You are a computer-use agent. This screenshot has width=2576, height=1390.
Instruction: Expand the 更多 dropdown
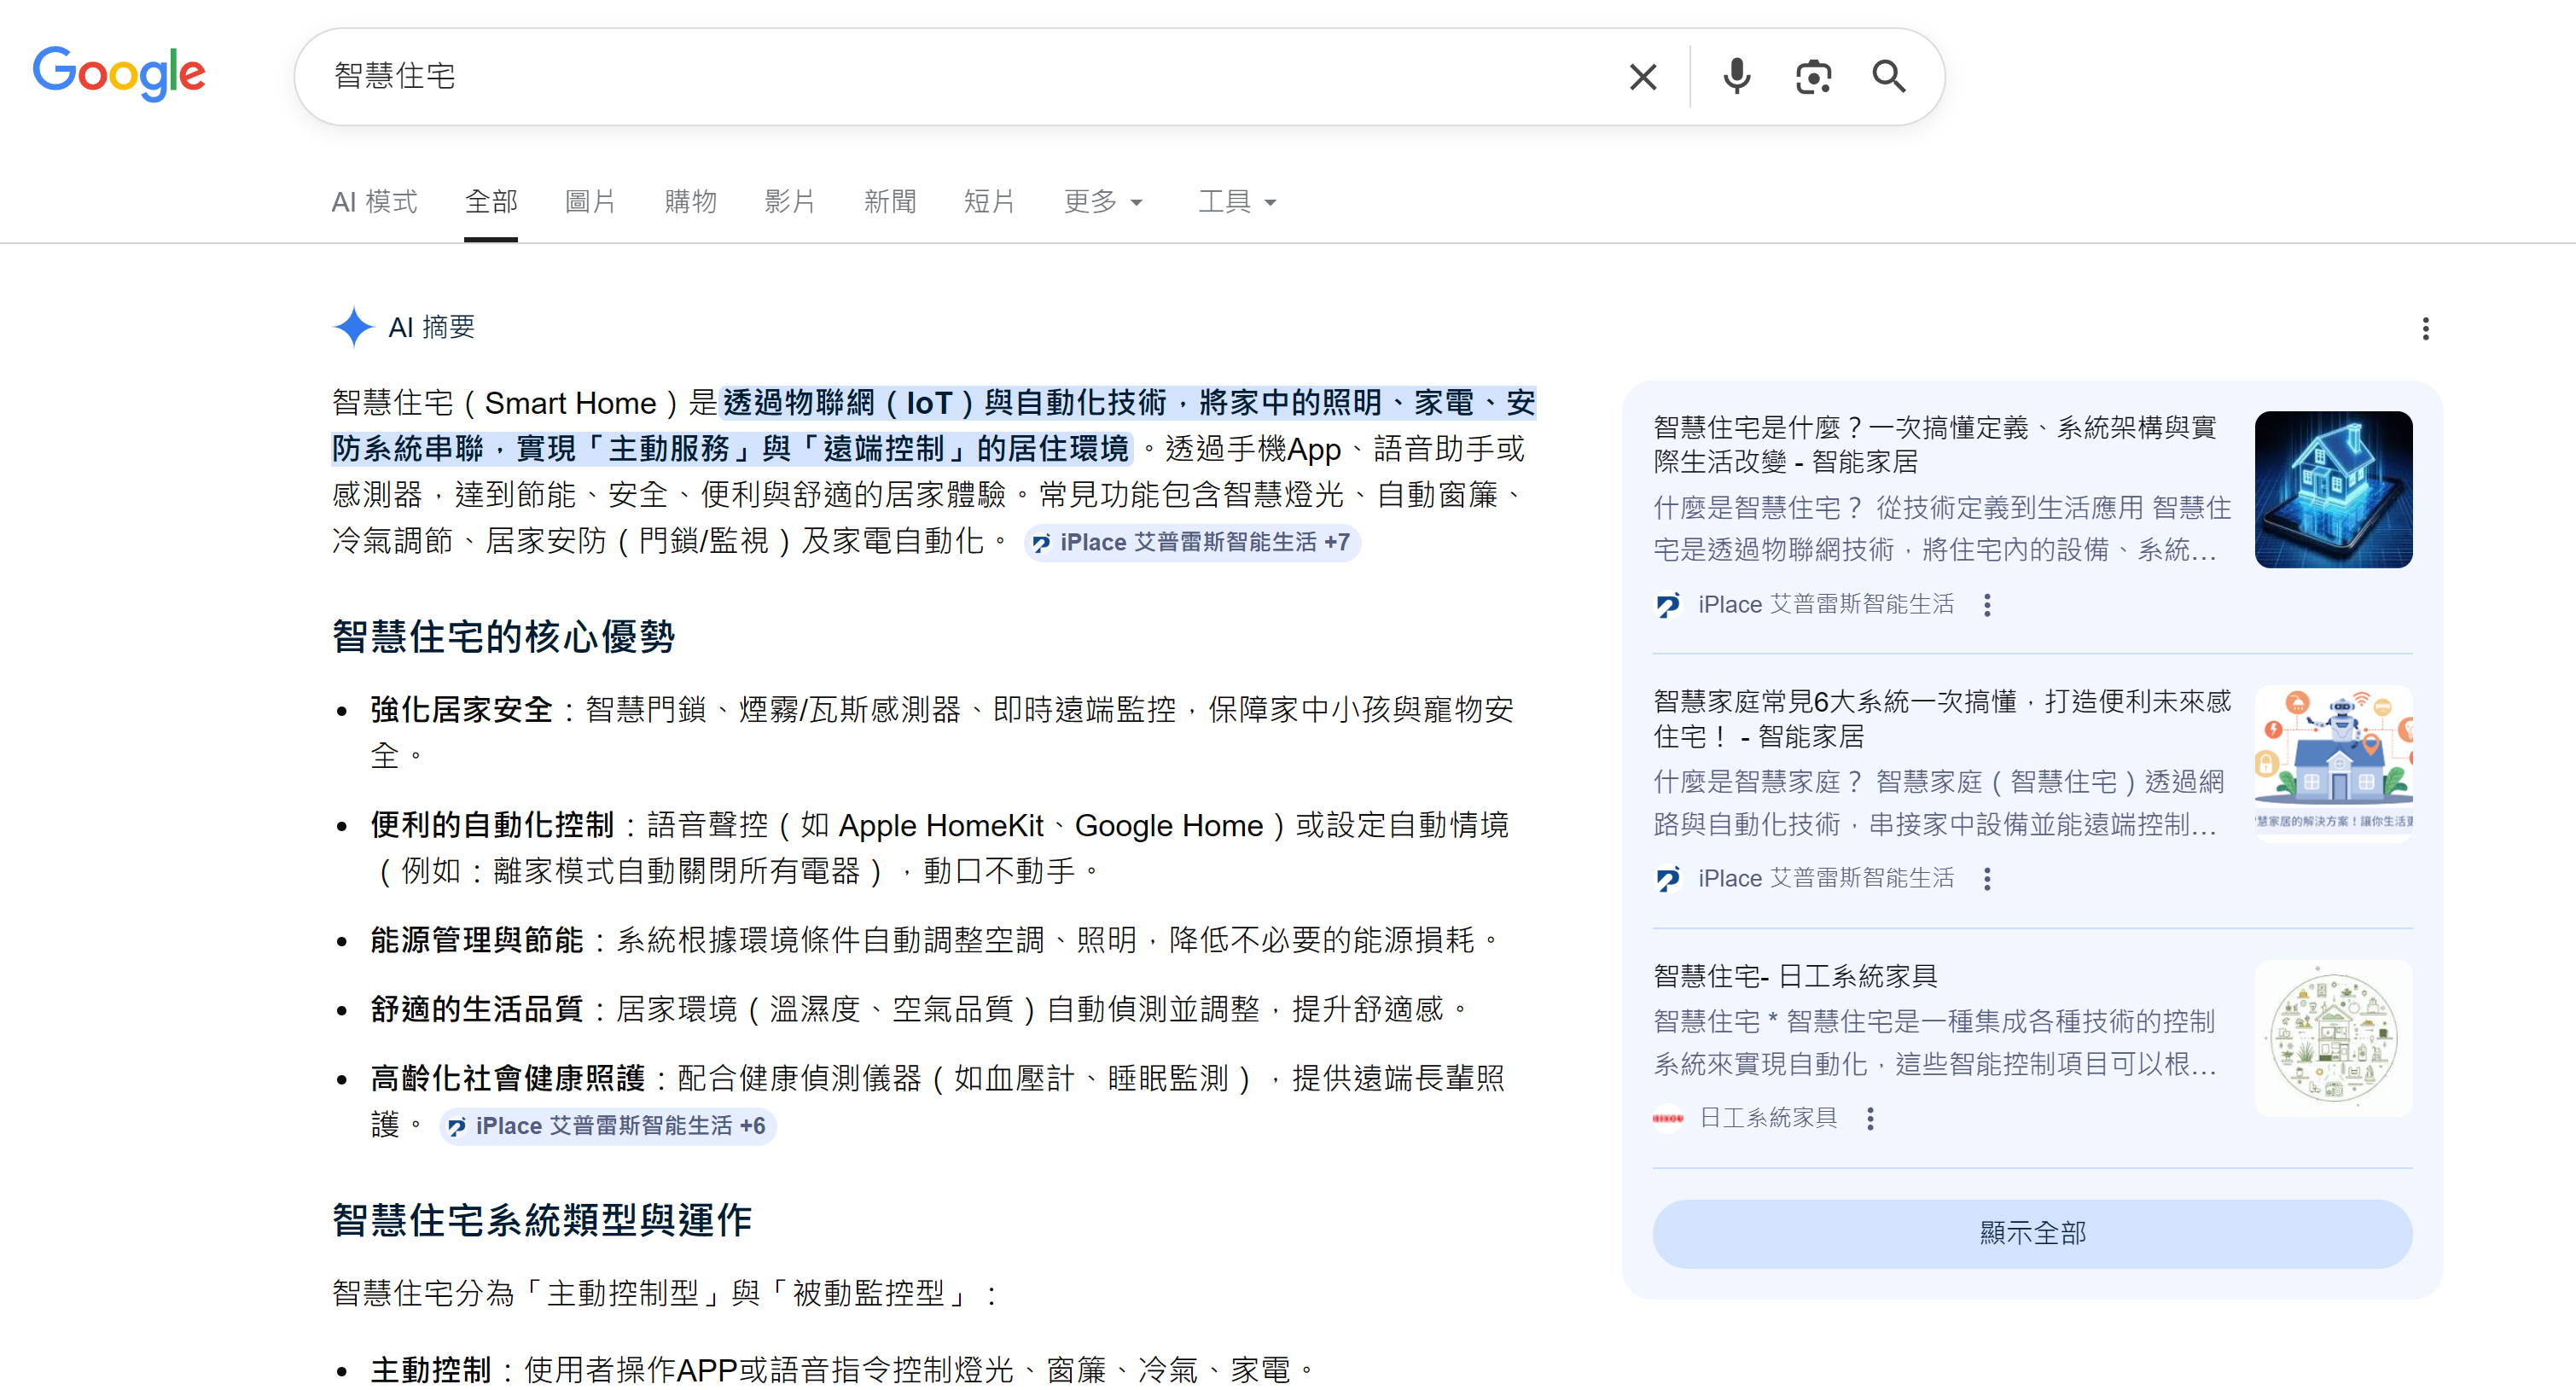pyautogui.click(x=1102, y=202)
